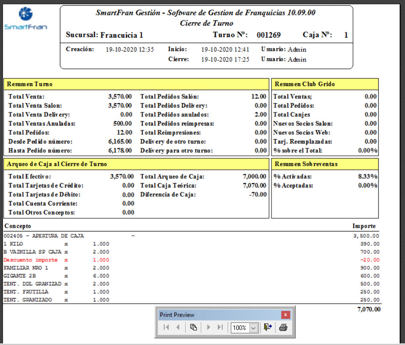
Task: Exit the preview with the door icon
Action: (267, 327)
